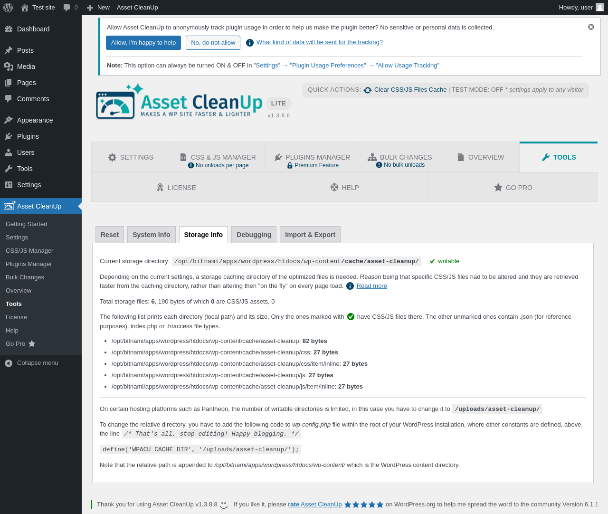Click the info icon beside tracking data link
This screenshot has height=514, width=608.
(x=250, y=43)
